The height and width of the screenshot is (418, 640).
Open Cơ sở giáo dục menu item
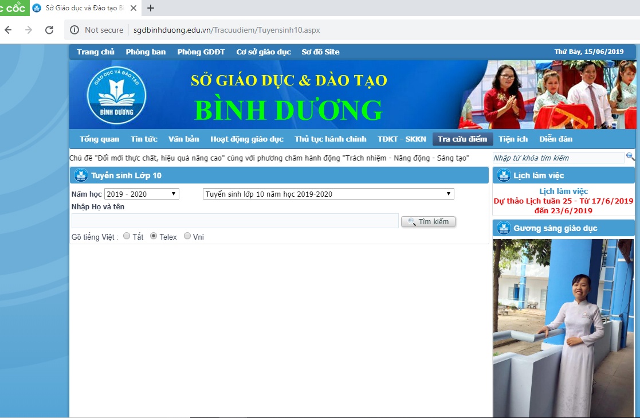point(264,52)
